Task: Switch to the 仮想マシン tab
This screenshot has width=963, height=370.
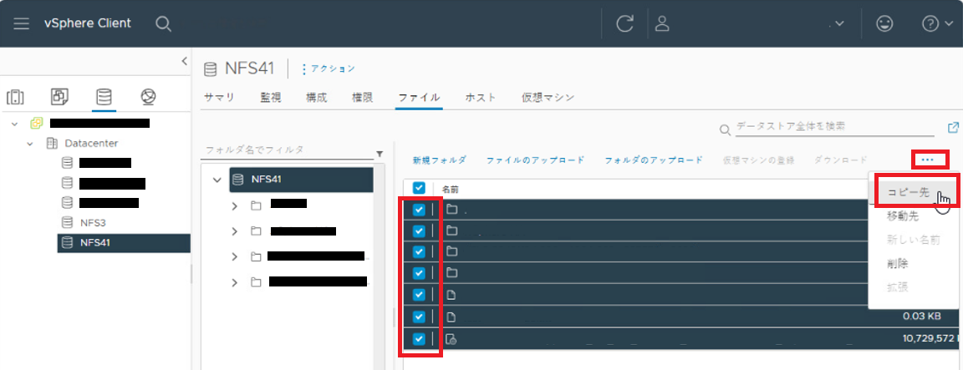Action: (x=548, y=97)
